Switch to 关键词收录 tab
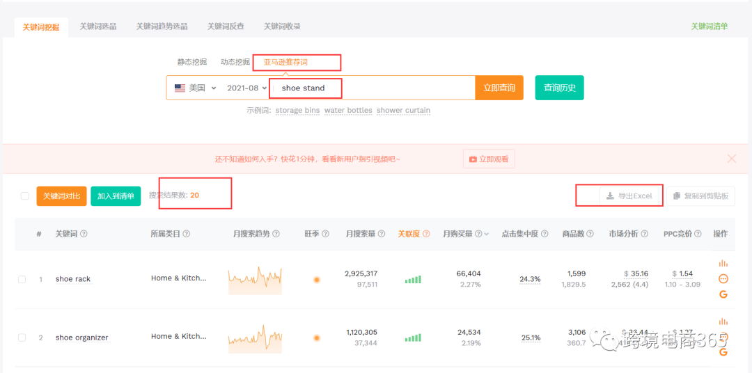Viewport: 752px width, 373px height. [282, 26]
